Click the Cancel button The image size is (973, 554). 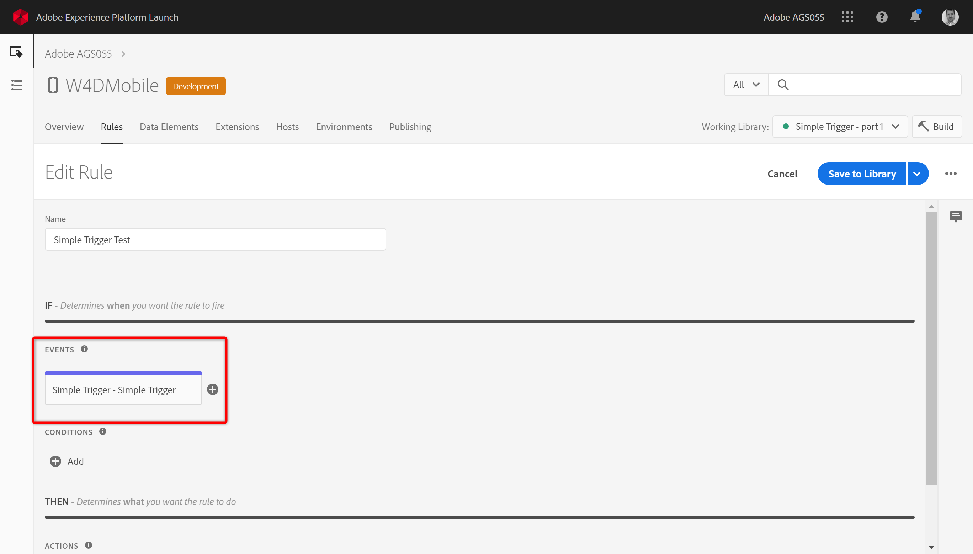coord(782,174)
